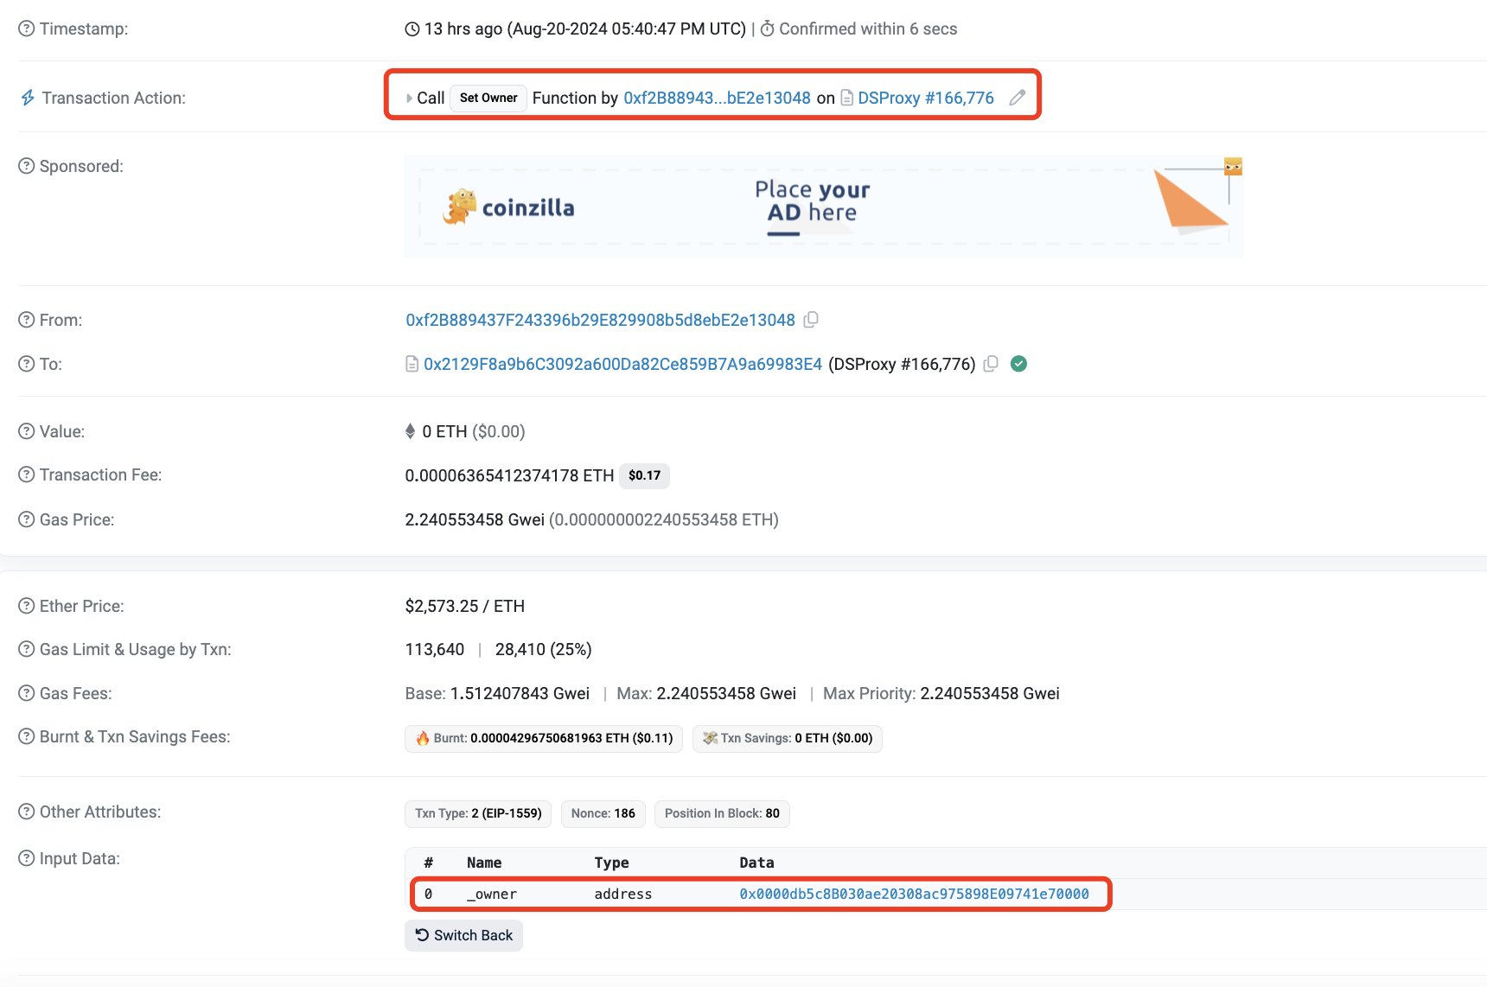1487x987 pixels.
Task: Click the help icon next to Gas Limit & Usage
Action: (x=27, y=649)
